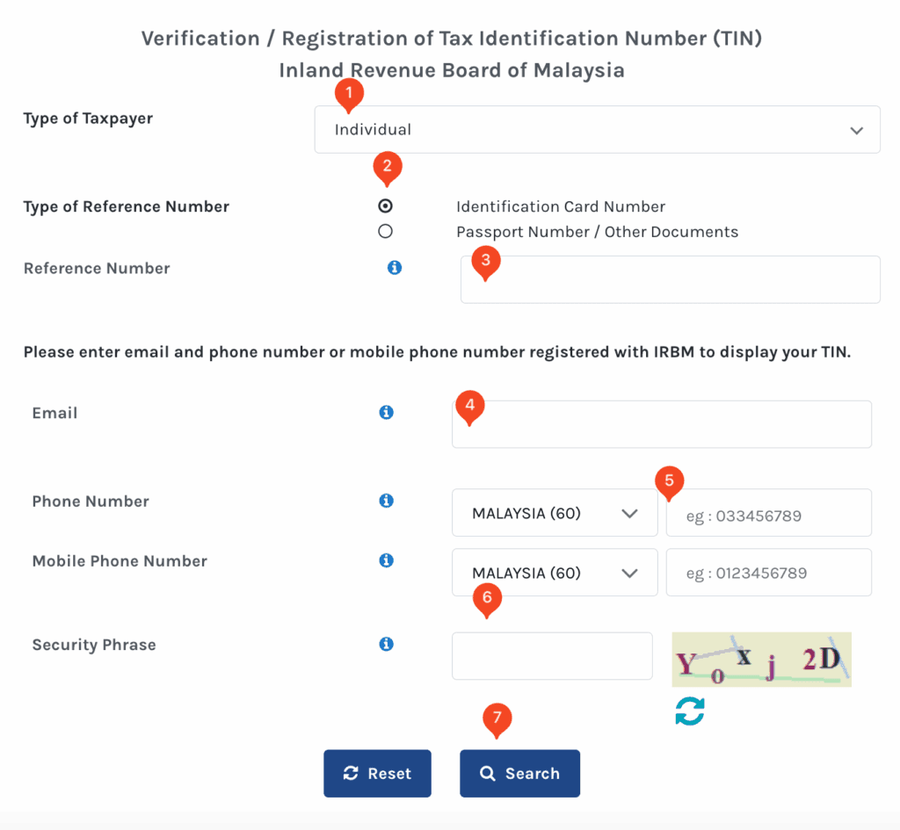Screen dimensions: 900x830
Task: Click the Security Phrase text box
Action: [x=552, y=656]
